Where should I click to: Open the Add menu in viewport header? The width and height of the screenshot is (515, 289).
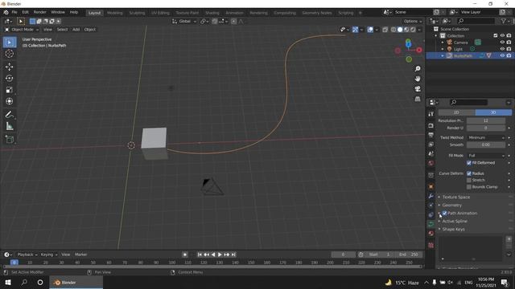76,30
